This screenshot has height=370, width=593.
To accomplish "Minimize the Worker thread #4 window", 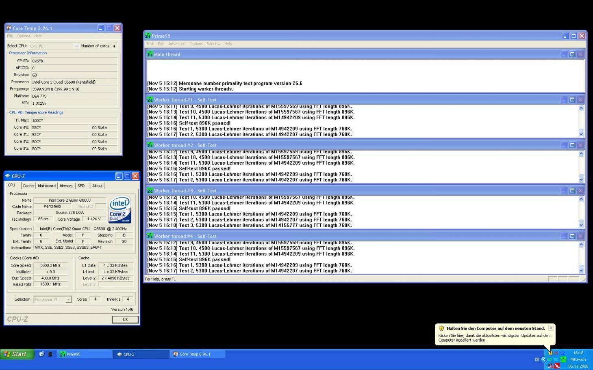I will pyautogui.click(x=563, y=236).
